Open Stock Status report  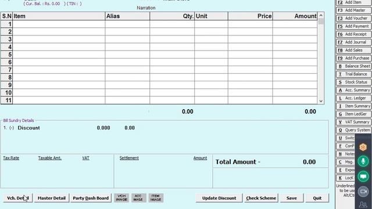click(353, 82)
